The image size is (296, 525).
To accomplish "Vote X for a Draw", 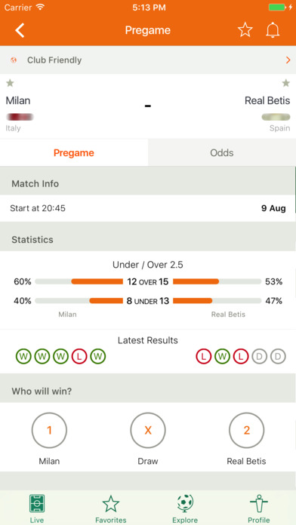I will [x=148, y=430].
